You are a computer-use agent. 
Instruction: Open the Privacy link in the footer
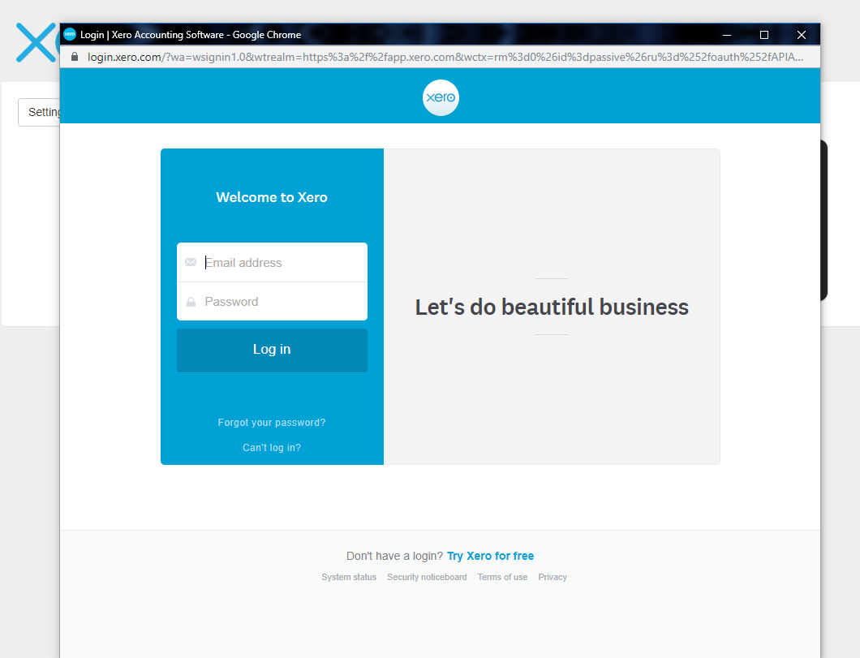pyautogui.click(x=553, y=578)
